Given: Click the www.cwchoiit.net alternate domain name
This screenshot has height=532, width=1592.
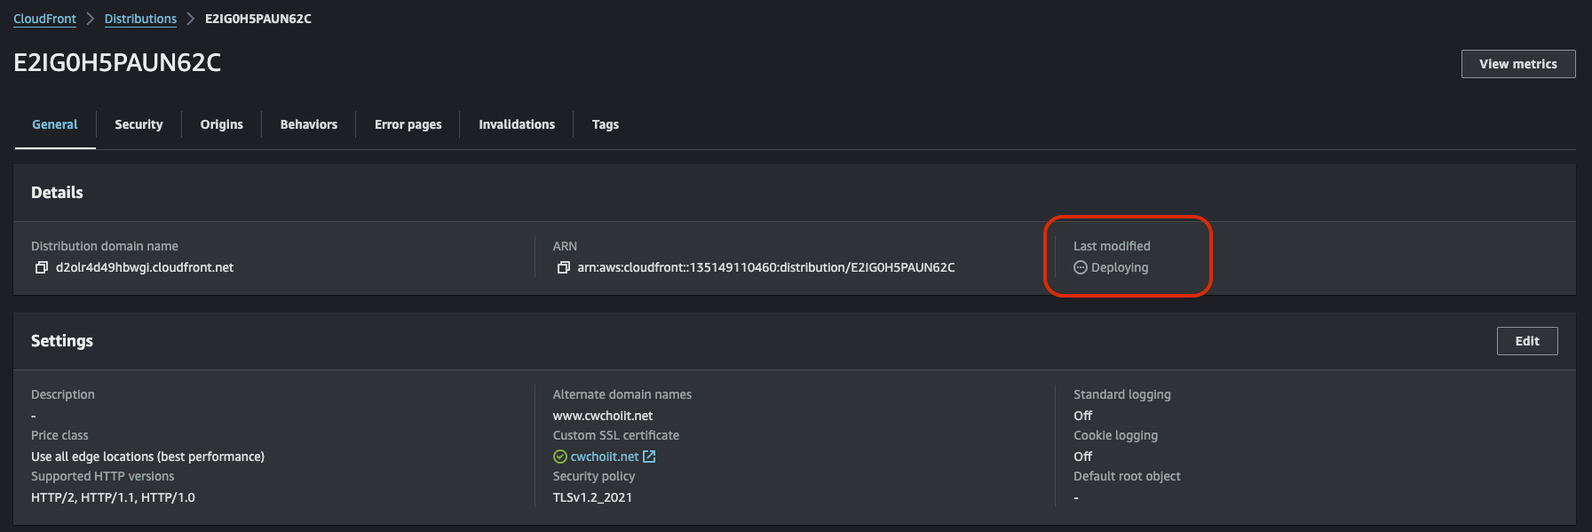Looking at the screenshot, I should pyautogui.click(x=603, y=416).
